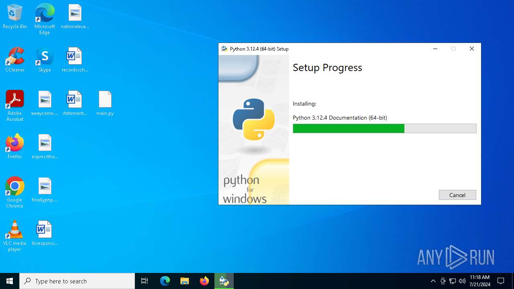514x289 pixels.
Task: Select the Firefox desktop shortcut
Action: pos(15,147)
